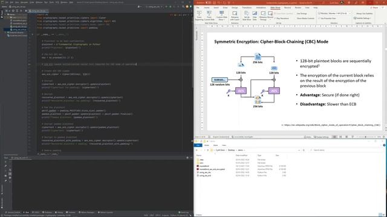Click Rehearse Timings icon
387x217 pixels.
coord(263,15)
